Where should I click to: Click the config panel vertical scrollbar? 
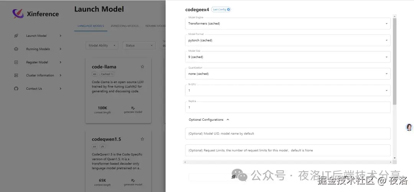[395, 61]
